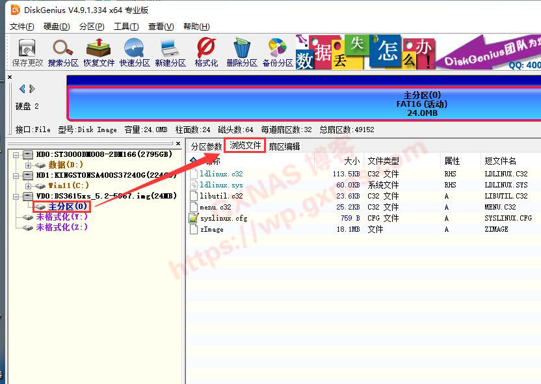Go to next disk with right arrow
This screenshot has width=541, height=384.
coord(33,89)
